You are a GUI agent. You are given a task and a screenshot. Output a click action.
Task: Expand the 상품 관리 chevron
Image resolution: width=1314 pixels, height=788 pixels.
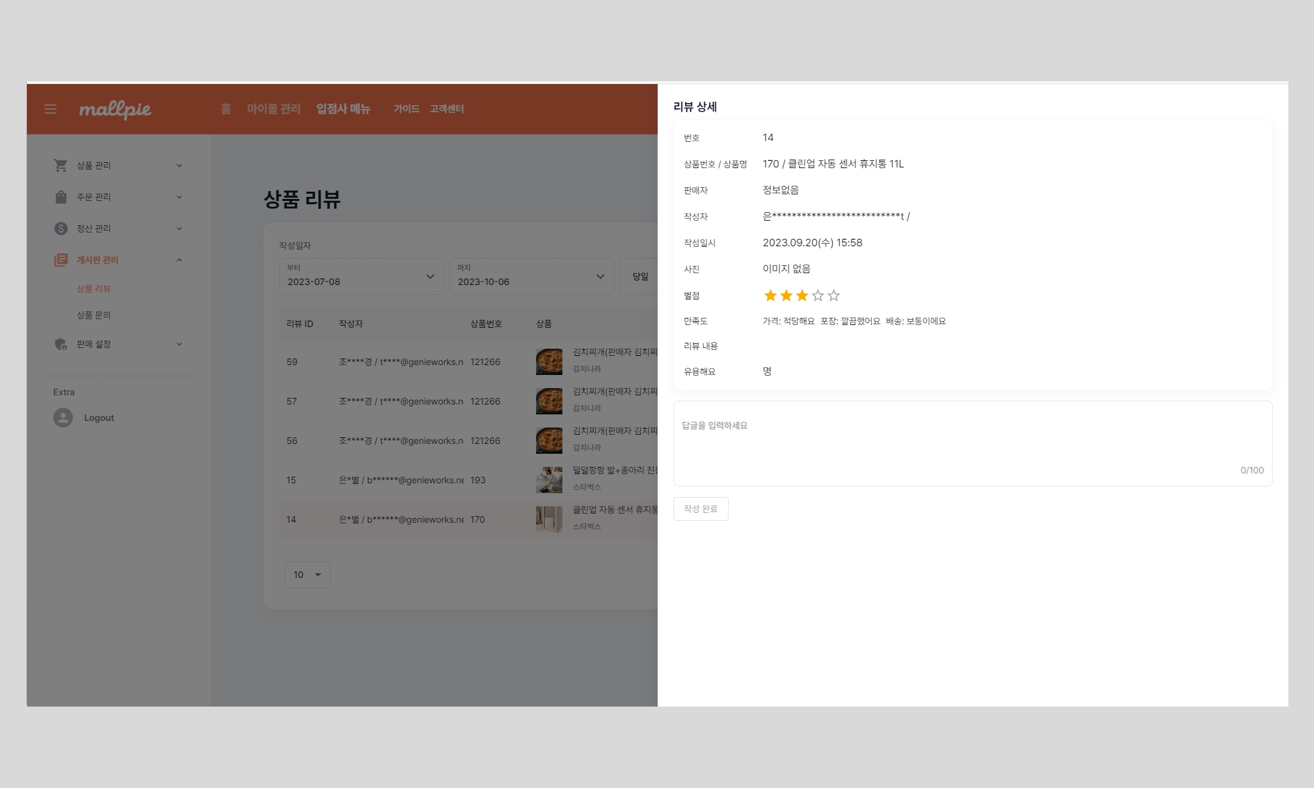179,165
